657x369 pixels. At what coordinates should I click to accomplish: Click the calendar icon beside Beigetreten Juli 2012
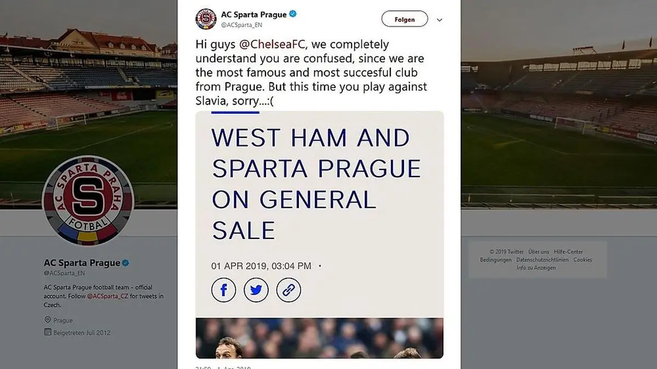[x=47, y=332]
